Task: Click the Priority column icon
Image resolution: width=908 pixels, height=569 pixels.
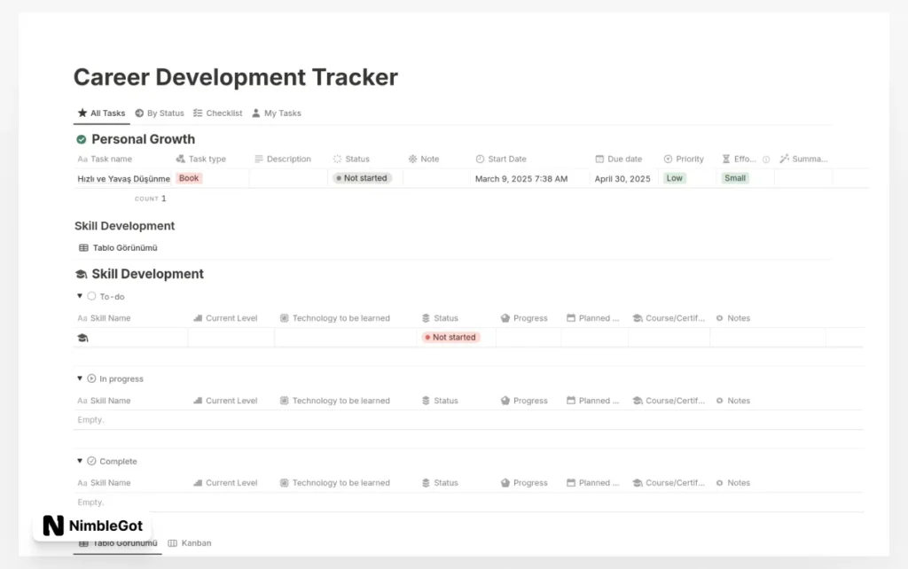Action: coord(668,159)
